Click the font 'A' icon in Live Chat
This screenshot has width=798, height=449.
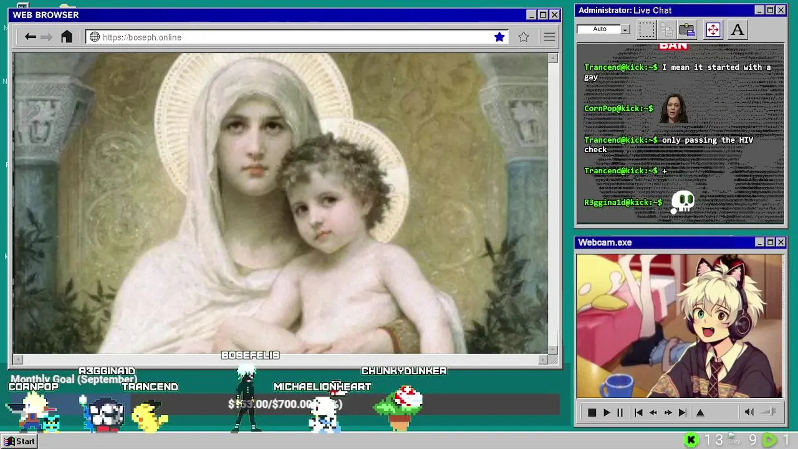point(737,29)
